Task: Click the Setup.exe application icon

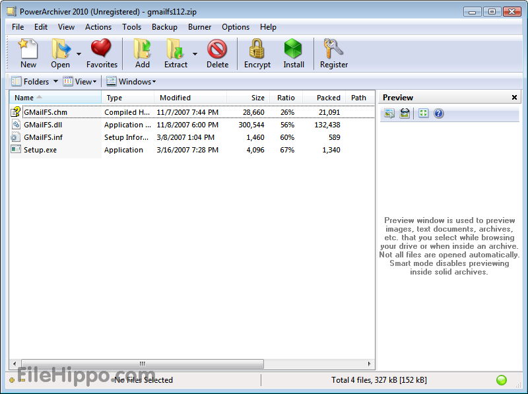Action: click(15, 150)
